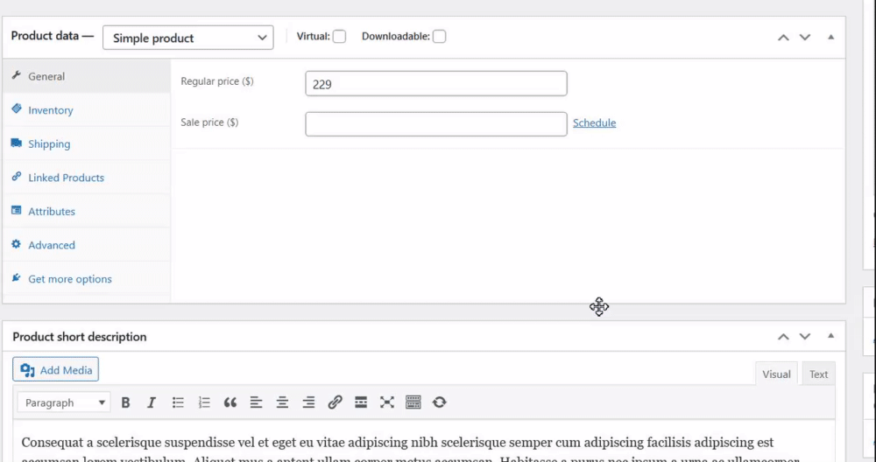Click the tag icon beside Inventory
This screenshot has width=876, height=462.
(16, 108)
